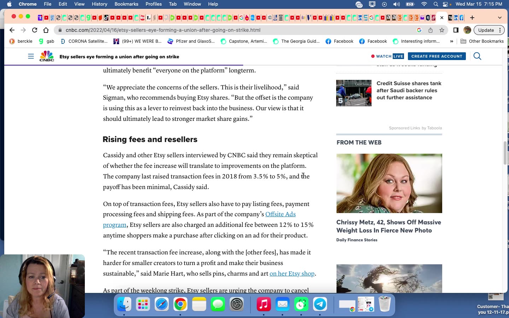Open the Other Bookmarks folder

[x=482, y=41]
